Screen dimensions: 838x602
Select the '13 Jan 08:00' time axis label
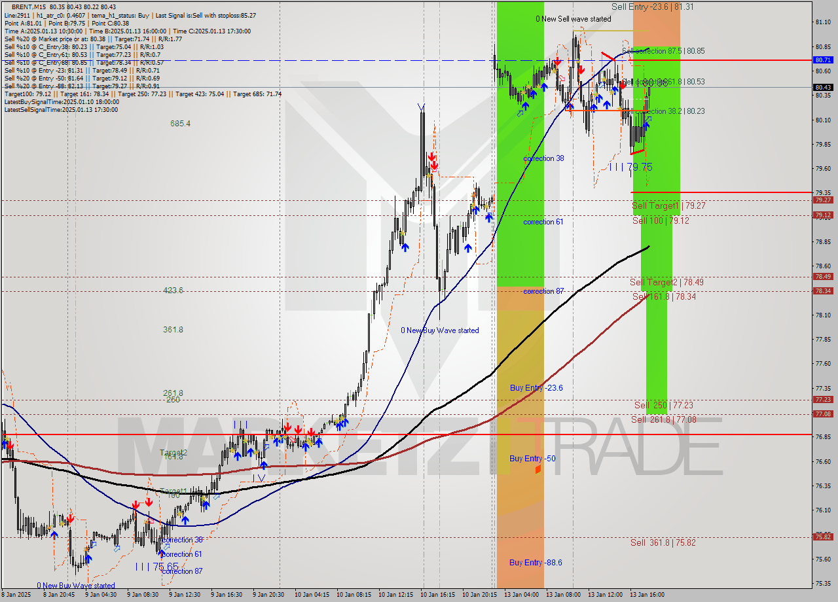click(563, 595)
